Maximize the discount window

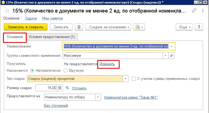pyautogui.click(x=200, y=2)
